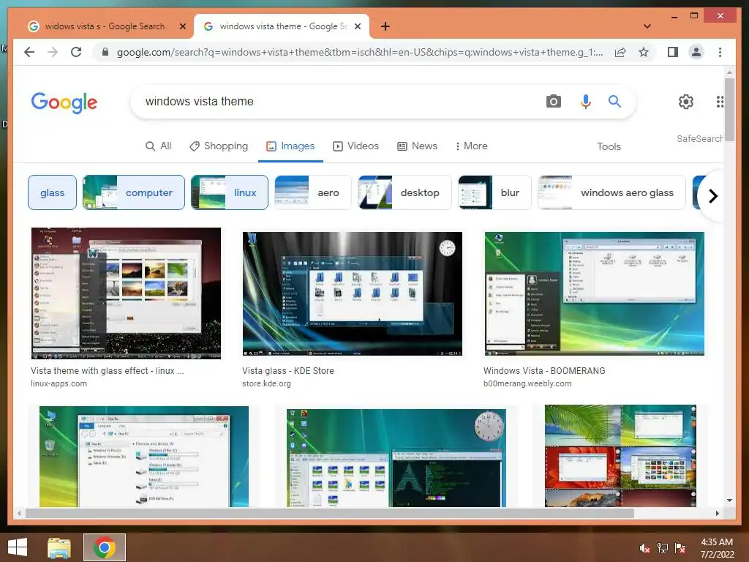Open the 'Vista glass - KDE Store' link
Viewport: 749px width, 562px height.
pyautogui.click(x=288, y=370)
